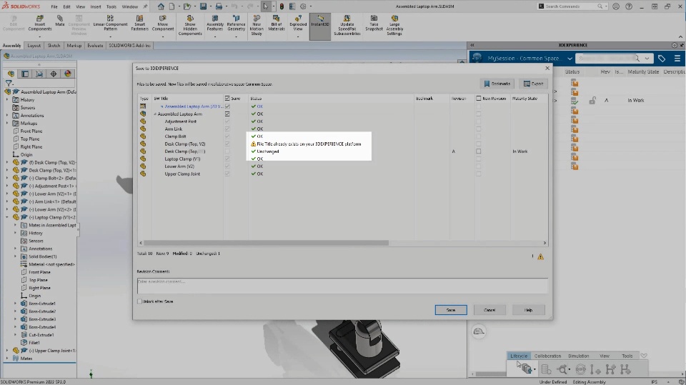Toggle the Save column header checkbox
The image size is (686, 385).
227,99
